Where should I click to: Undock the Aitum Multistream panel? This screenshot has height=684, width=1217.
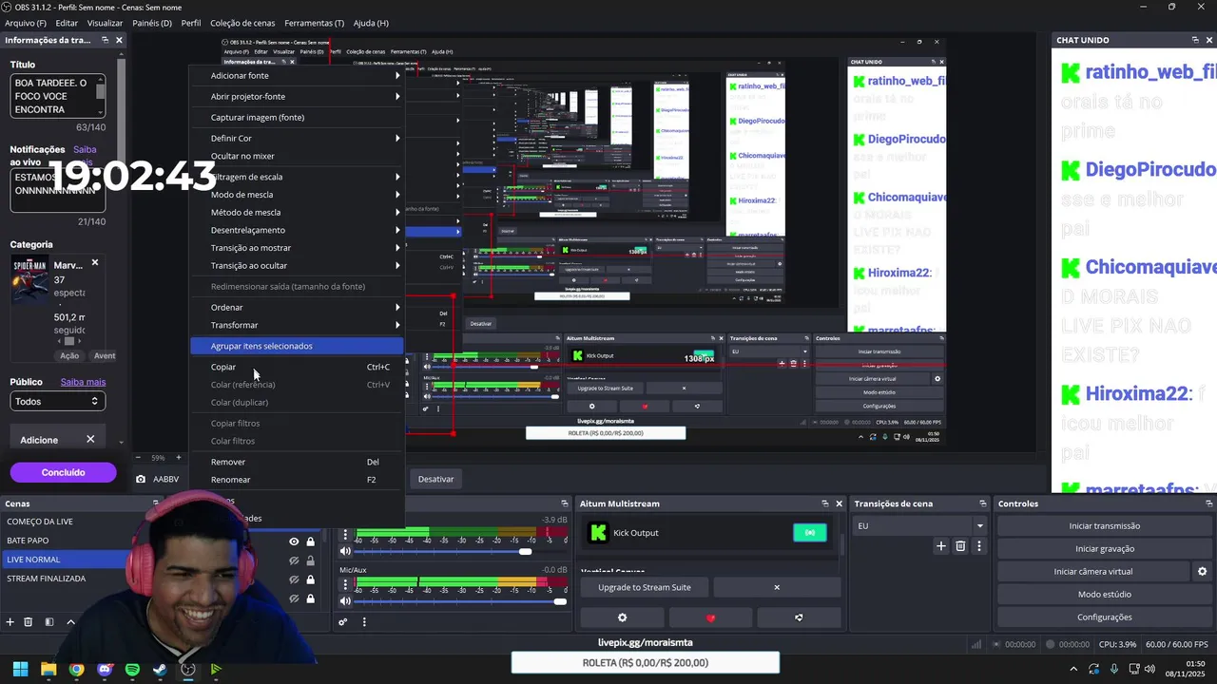click(x=825, y=503)
